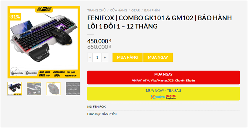Click the Kredivo logo
Viewport: 248px width, 128px height.
point(157,97)
